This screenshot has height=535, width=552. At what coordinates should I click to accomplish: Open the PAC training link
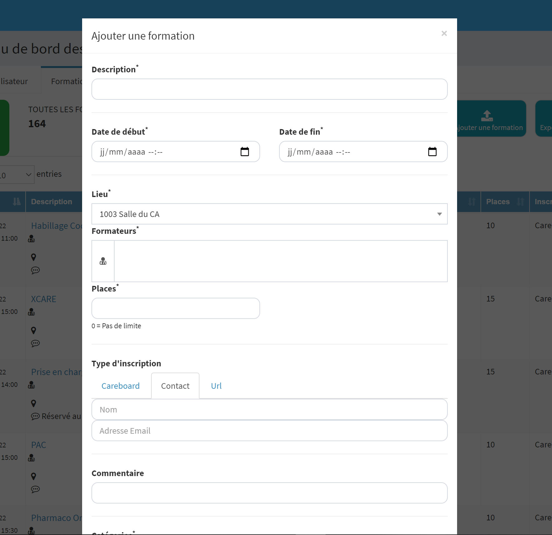(39, 445)
